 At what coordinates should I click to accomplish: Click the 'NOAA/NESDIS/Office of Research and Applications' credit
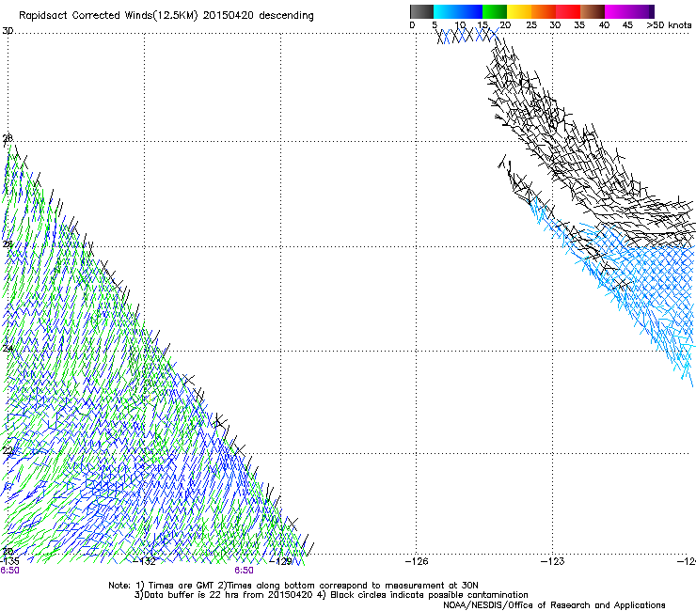554,605
